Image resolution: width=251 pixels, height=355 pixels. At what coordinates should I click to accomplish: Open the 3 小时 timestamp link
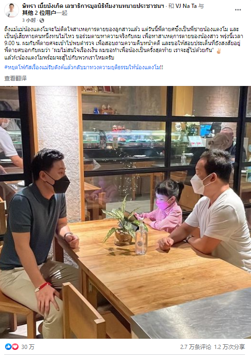coord(29,20)
